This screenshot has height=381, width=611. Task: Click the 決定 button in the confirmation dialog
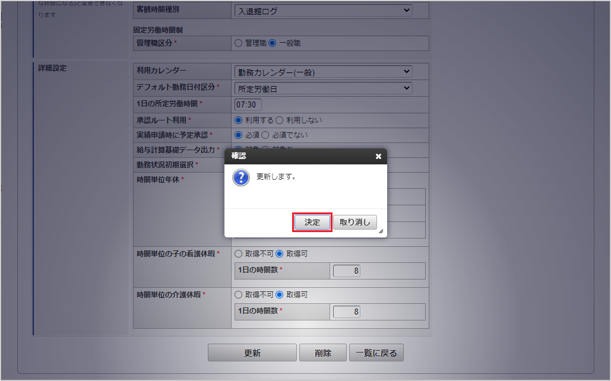coord(312,222)
